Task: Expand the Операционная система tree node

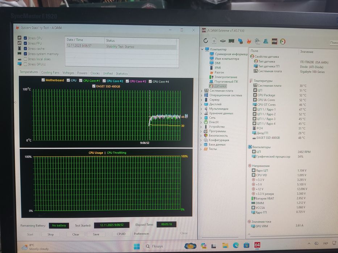Action: (201, 95)
